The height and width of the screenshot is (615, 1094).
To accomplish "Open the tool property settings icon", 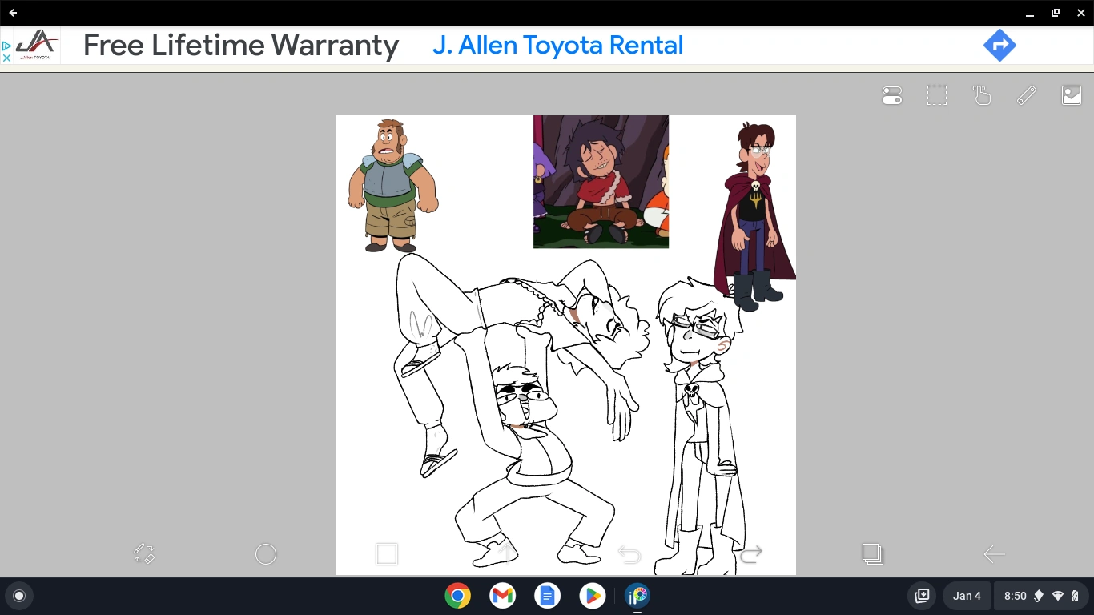I will tap(891, 94).
